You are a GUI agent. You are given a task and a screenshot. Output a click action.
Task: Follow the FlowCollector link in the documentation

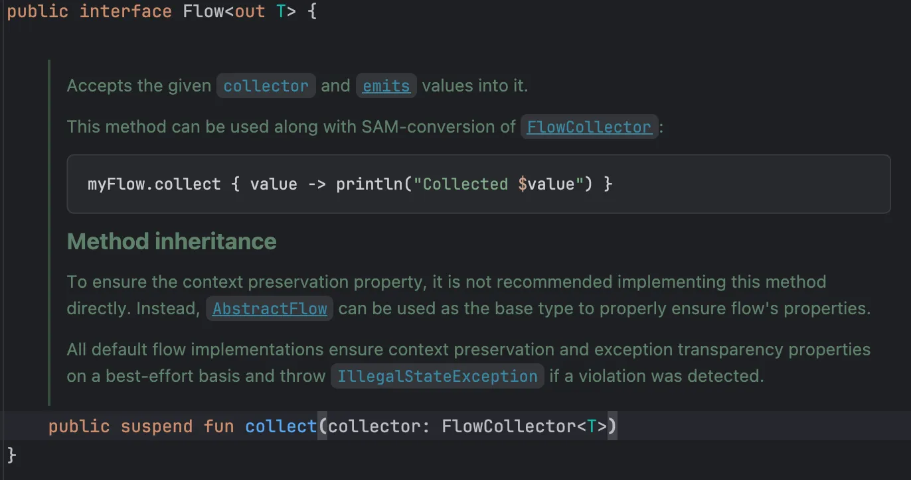click(x=589, y=127)
